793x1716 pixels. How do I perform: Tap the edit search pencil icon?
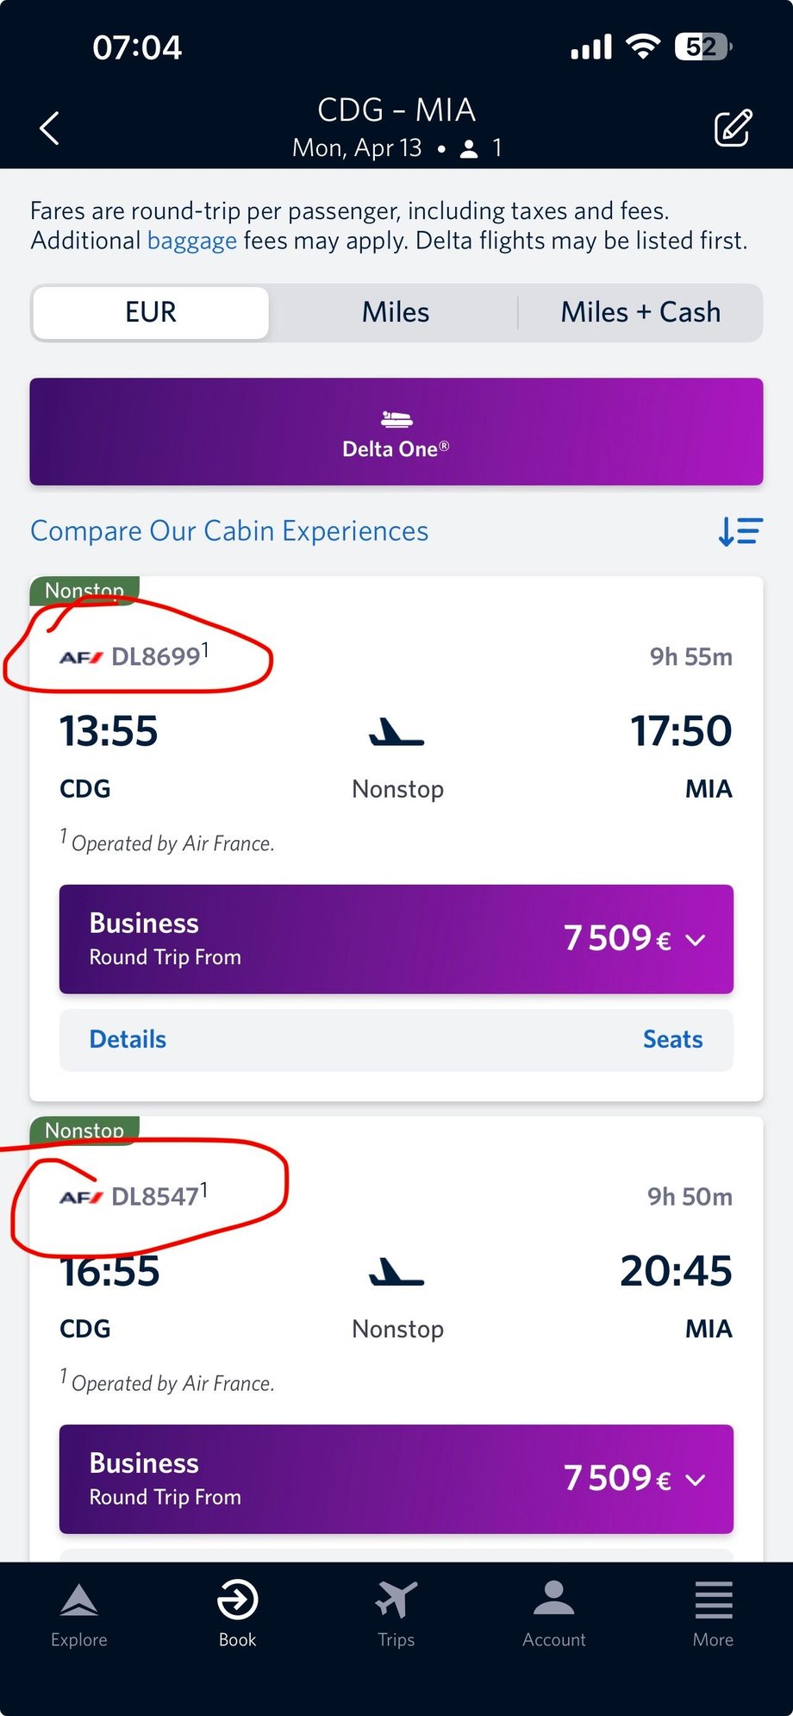(x=733, y=128)
